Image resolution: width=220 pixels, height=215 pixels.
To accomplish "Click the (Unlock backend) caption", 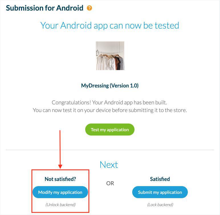I will (60, 204).
